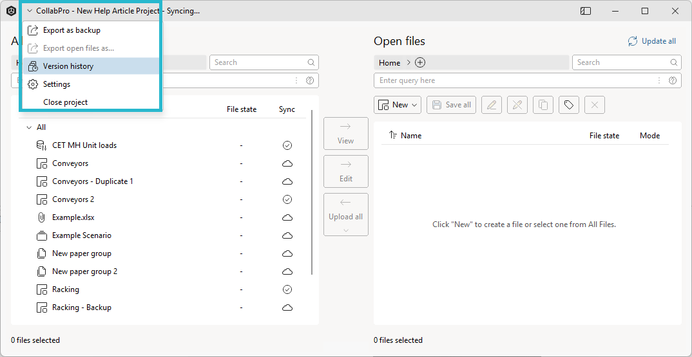
Task: Open Version history from the menu
Action: [91, 66]
